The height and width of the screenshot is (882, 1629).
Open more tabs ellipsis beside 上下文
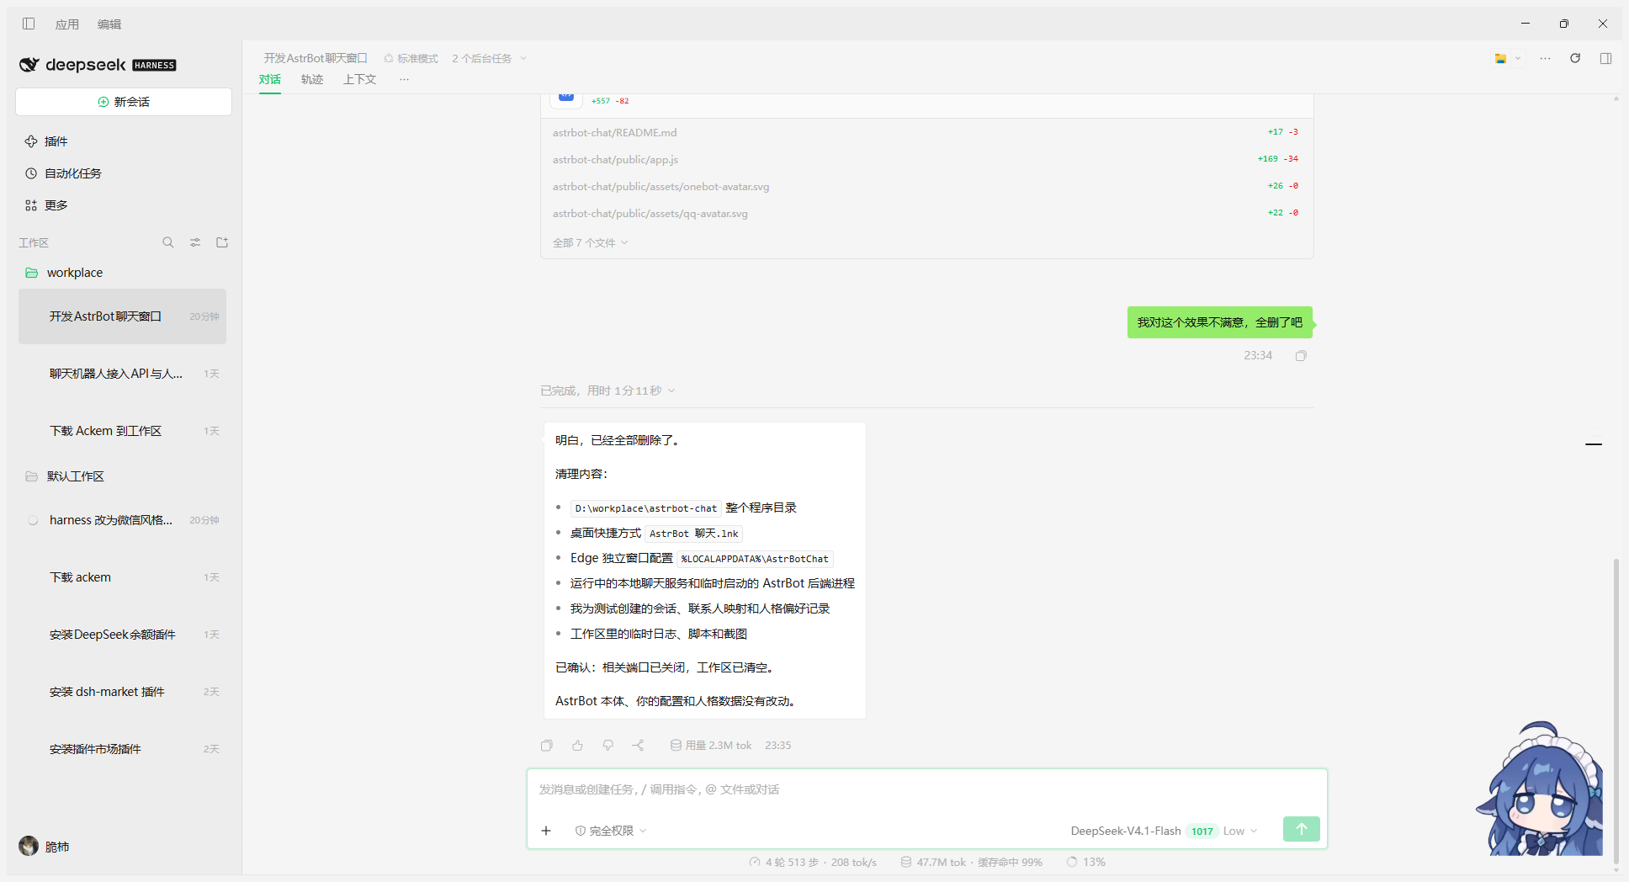coord(405,80)
